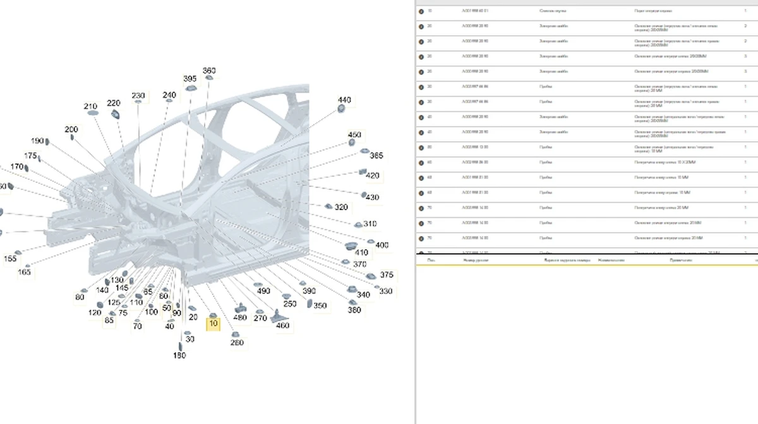Click the "Примечание" column header
The height and width of the screenshot is (424, 758).
click(x=681, y=260)
